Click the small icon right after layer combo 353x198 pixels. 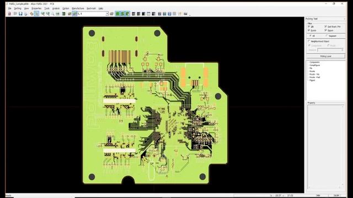click(111, 14)
